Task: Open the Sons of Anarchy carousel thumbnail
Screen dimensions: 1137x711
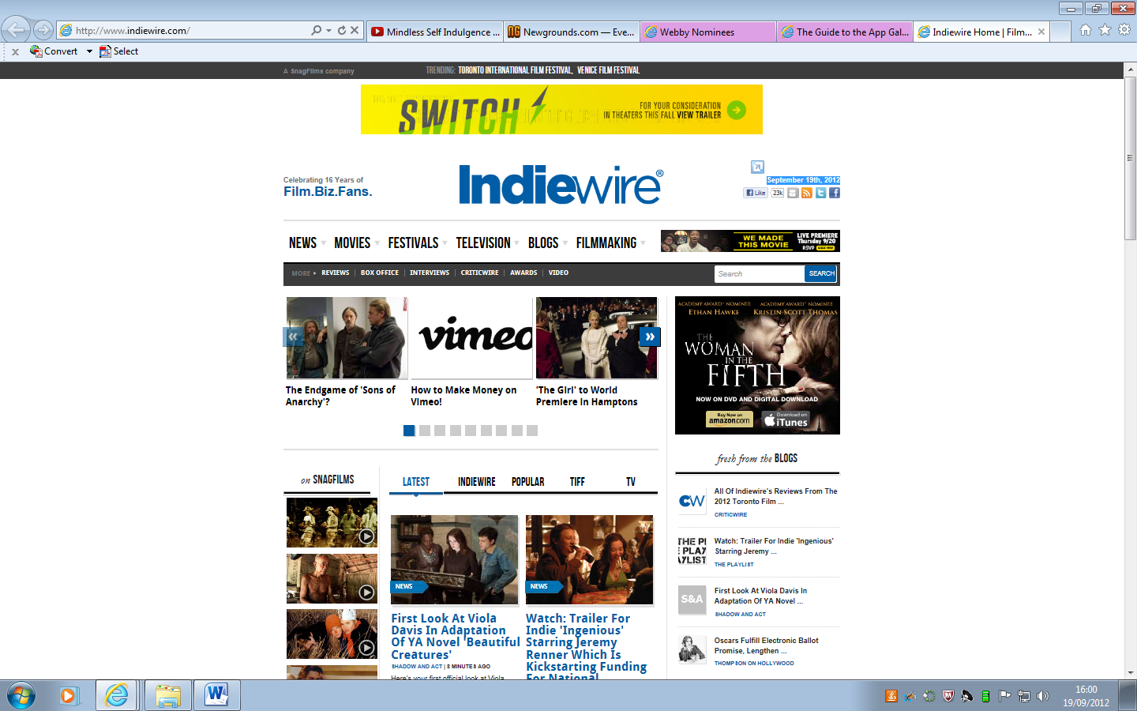Action: [x=347, y=337]
